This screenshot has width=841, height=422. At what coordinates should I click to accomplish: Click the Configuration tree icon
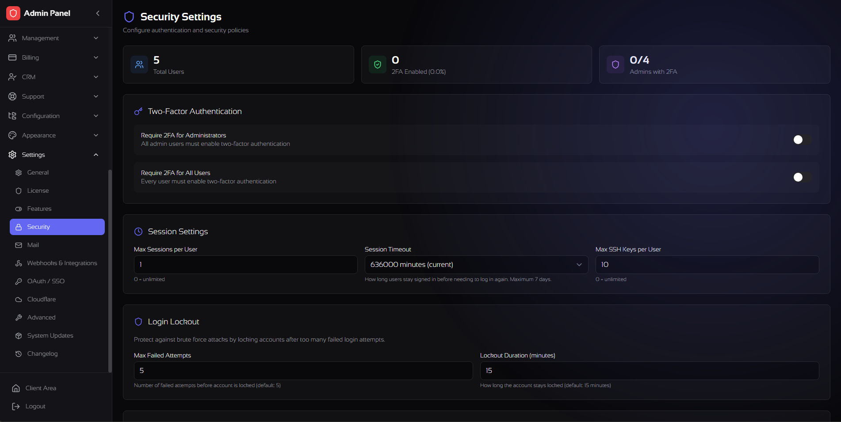12,116
